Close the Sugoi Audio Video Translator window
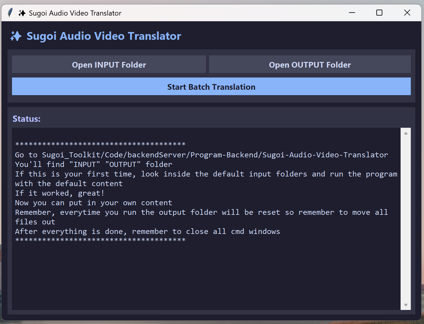 coord(407,13)
